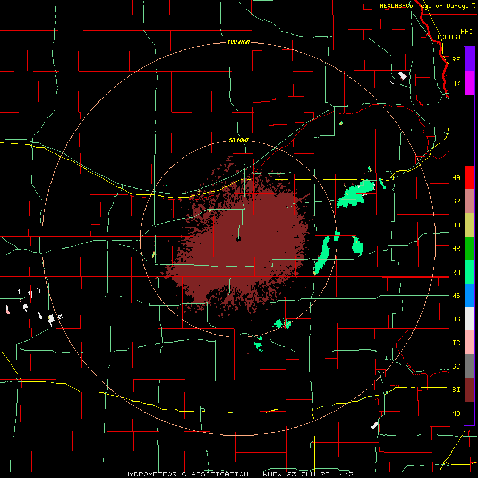Click the "RA" legend label
Image resolution: width=478 pixels, height=478 pixels.
tap(456, 272)
